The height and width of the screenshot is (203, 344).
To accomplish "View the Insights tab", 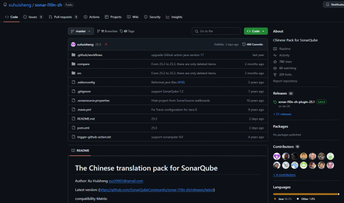I will (x=174, y=17).
